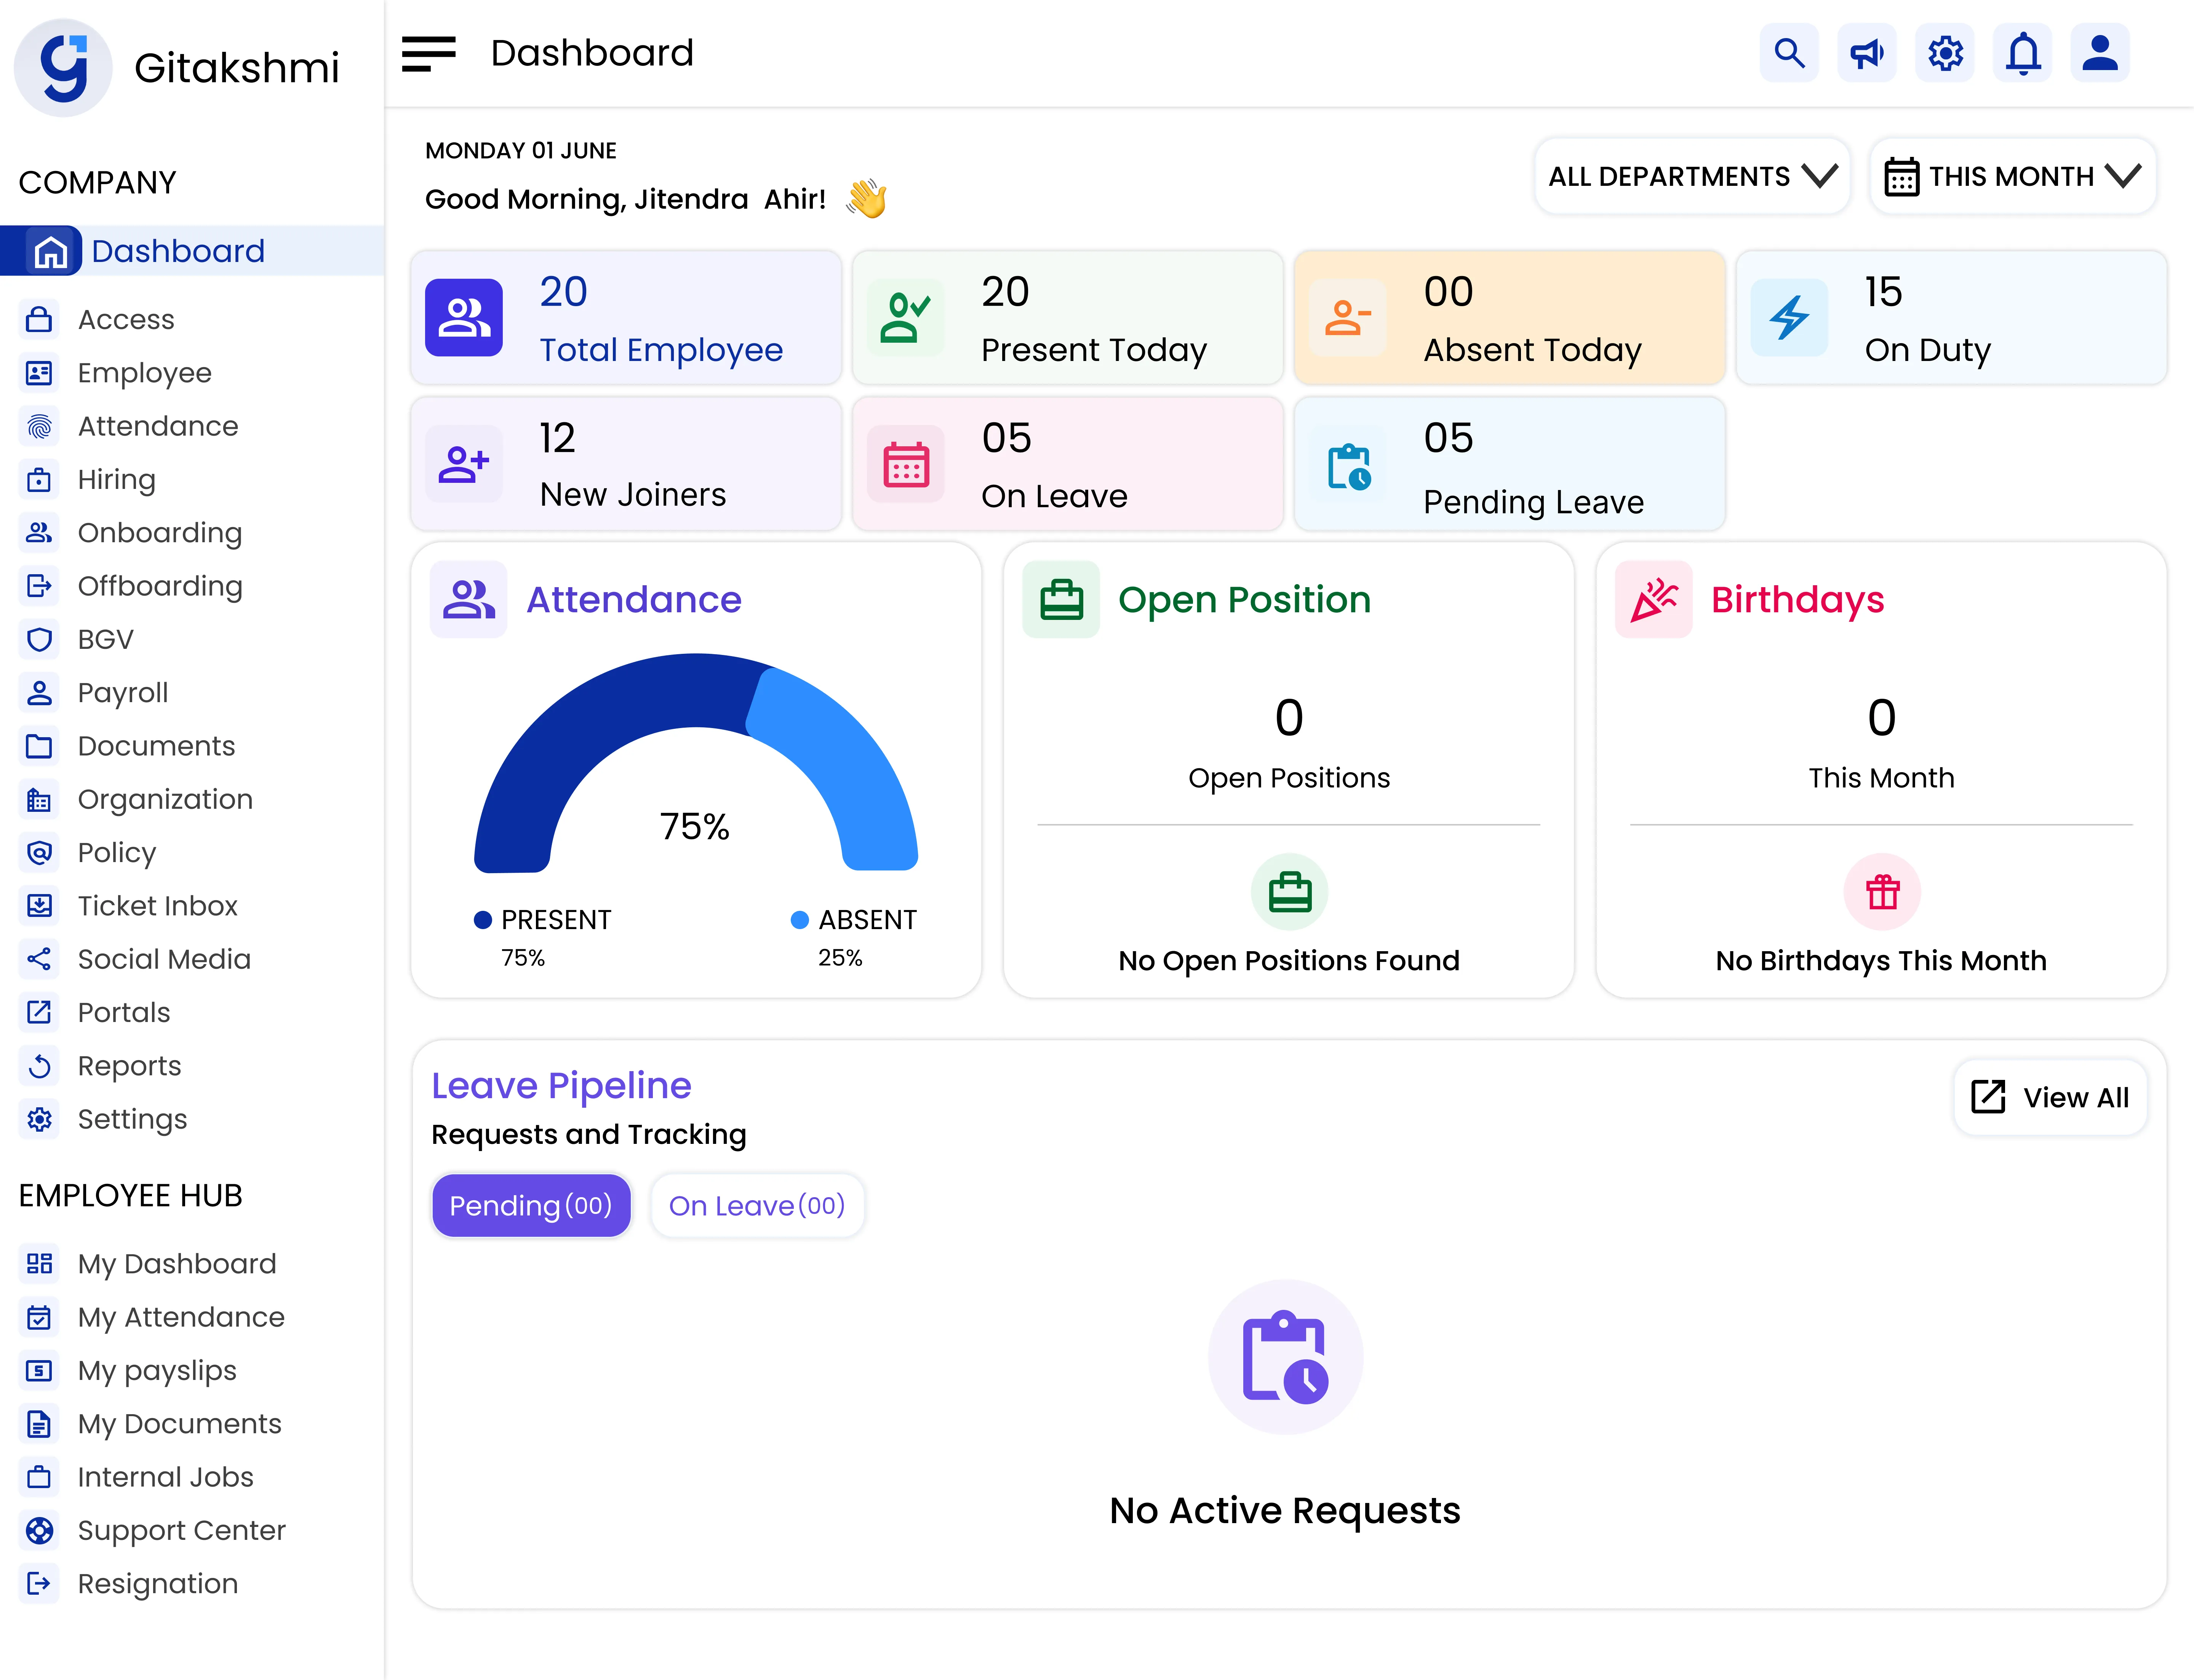Click the Offboarding exit icon
Viewport: 2194px width, 1680px height.
(39, 586)
